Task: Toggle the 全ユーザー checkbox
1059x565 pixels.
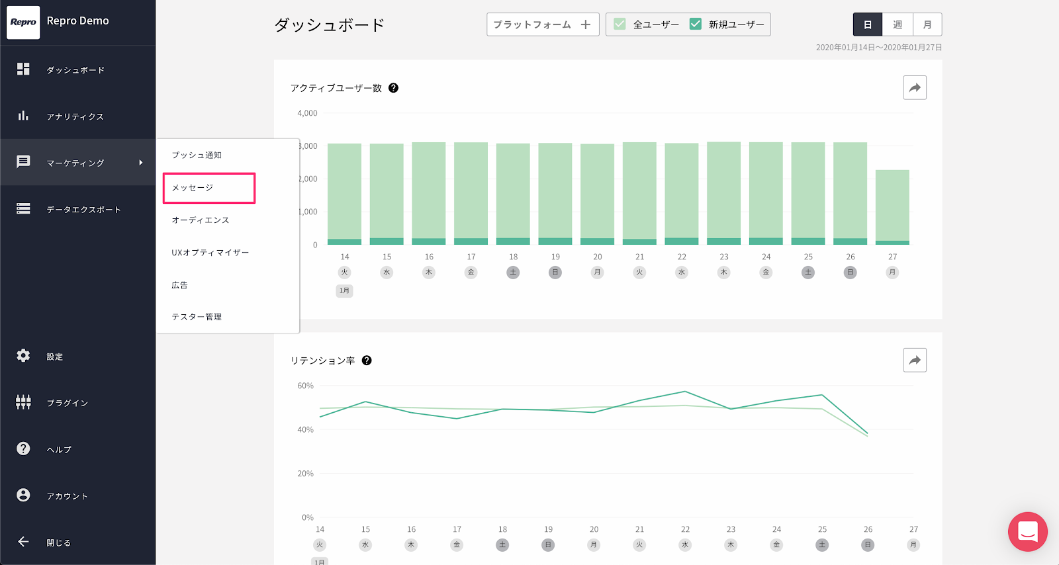Action: pyautogui.click(x=620, y=24)
